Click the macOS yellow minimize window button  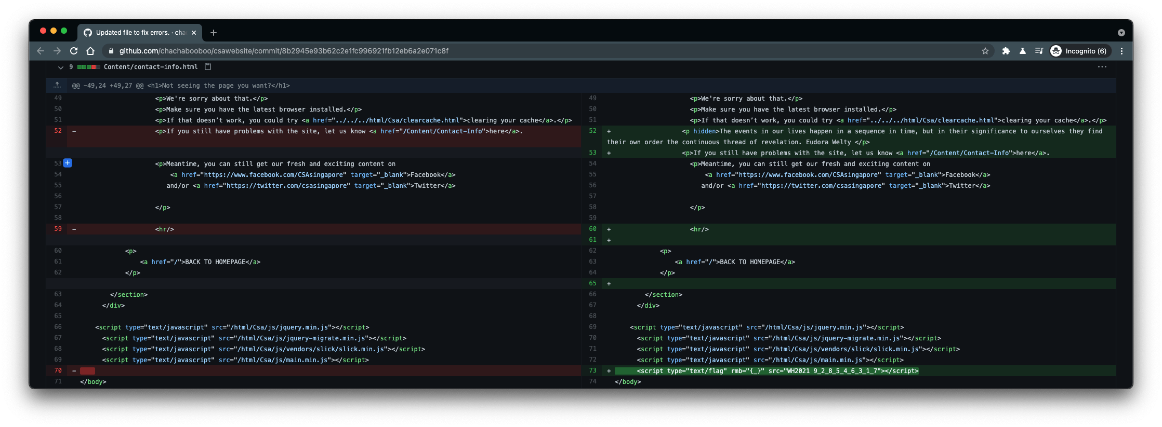[x=54, y=31]
